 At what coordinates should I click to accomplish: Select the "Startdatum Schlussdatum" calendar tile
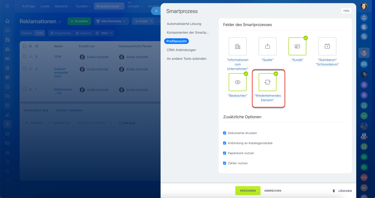(x=327, y=46)
